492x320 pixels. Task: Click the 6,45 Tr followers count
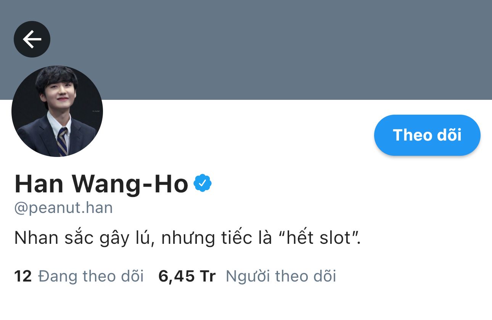[x=187, y=277]
